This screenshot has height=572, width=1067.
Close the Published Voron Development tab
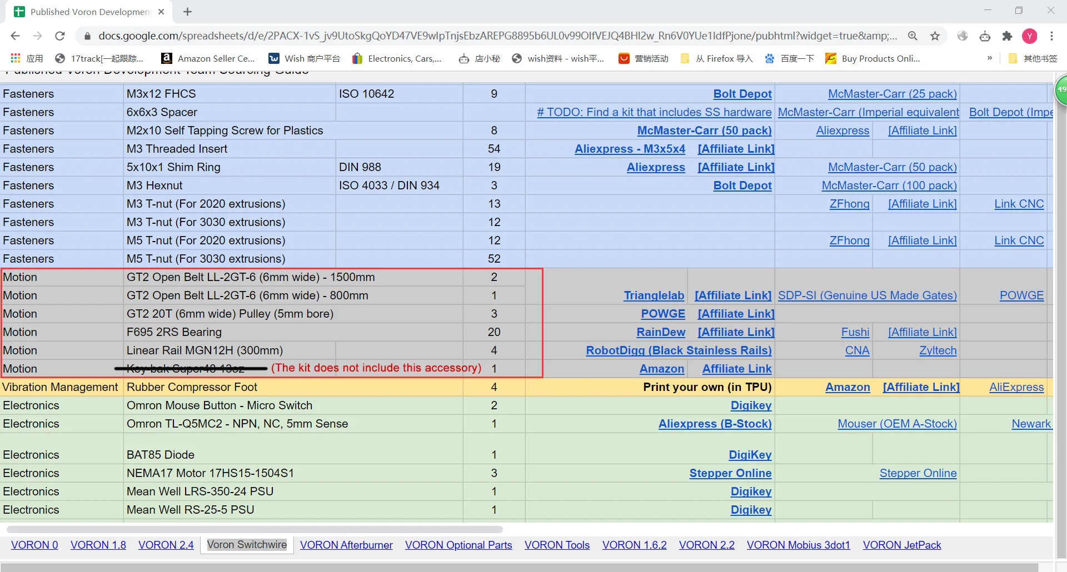(x=161, y=12)
